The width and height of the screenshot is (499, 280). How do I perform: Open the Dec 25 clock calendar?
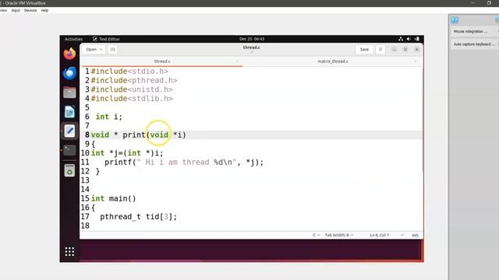click(x=252, y=39)
